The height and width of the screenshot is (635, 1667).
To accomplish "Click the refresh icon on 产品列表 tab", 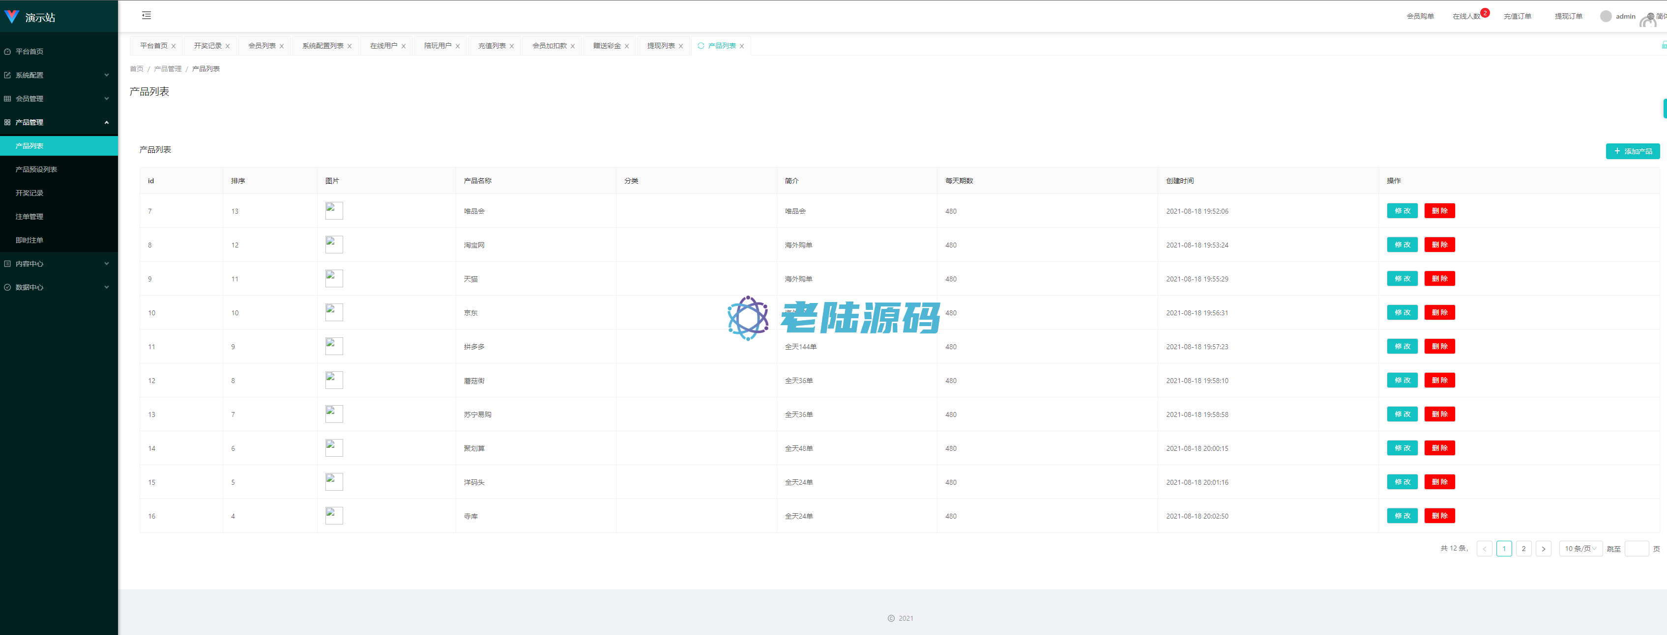I will 701,46.
